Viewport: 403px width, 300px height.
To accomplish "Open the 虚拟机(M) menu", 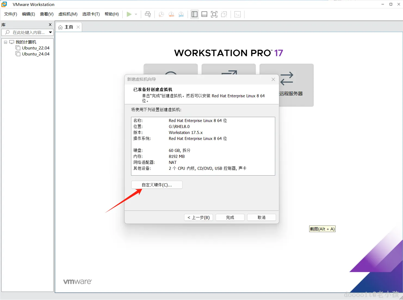I will [x=68, y=14].
